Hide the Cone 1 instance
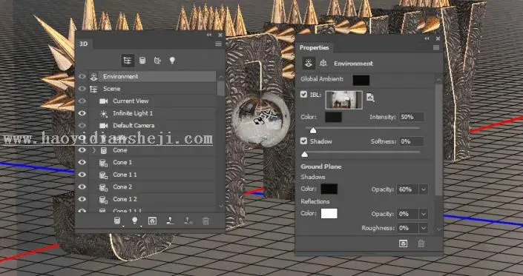Image resolution: width=523 pixels, height=276 pixels. (82, 163)
